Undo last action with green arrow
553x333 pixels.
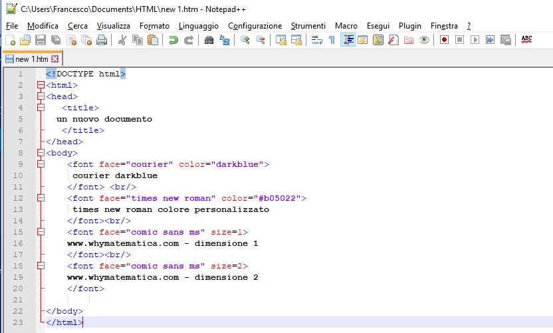pyautogui.click(x=173, y=40)
